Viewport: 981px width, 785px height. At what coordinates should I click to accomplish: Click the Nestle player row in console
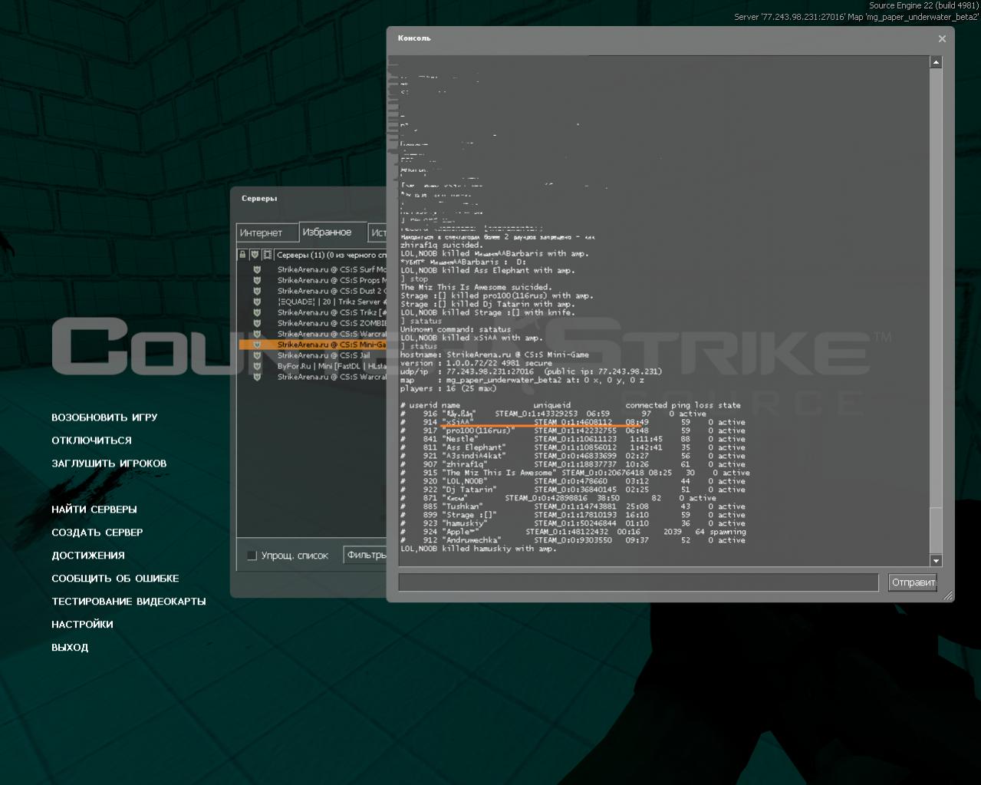point(573,439)
